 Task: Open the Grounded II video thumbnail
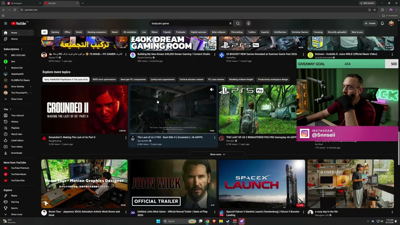84,109
